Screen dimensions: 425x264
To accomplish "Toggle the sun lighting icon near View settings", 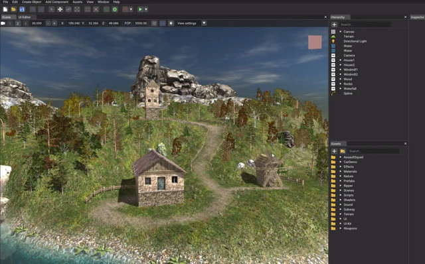I will pyautogui.click(x=171, y=23).
